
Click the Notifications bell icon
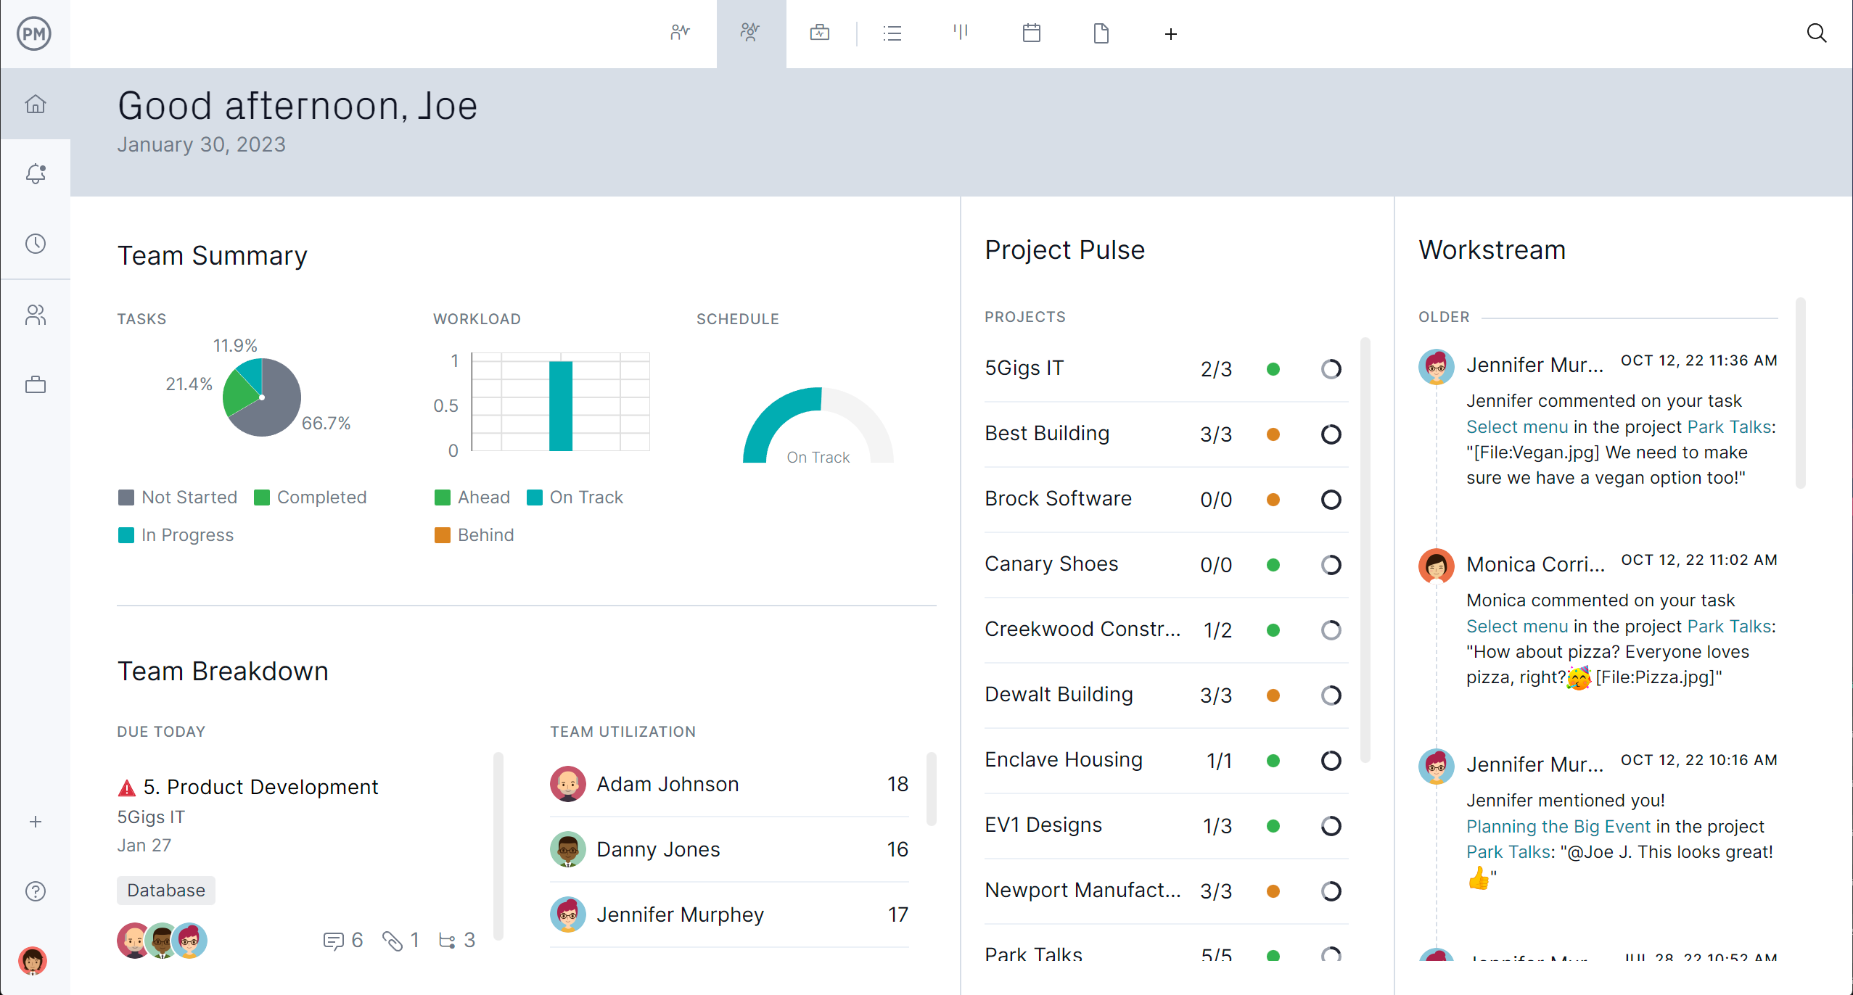(x=34, y=173)
